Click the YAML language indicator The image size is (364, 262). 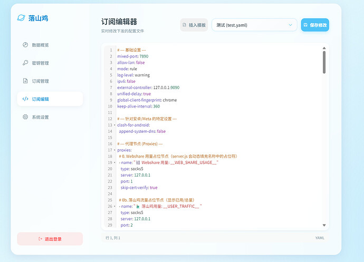[x=320, y=238]
